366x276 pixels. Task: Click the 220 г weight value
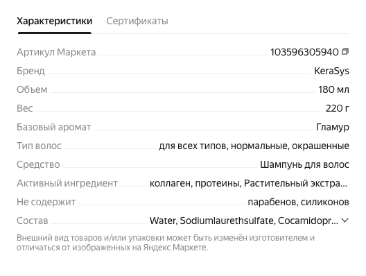coord(338,108)
